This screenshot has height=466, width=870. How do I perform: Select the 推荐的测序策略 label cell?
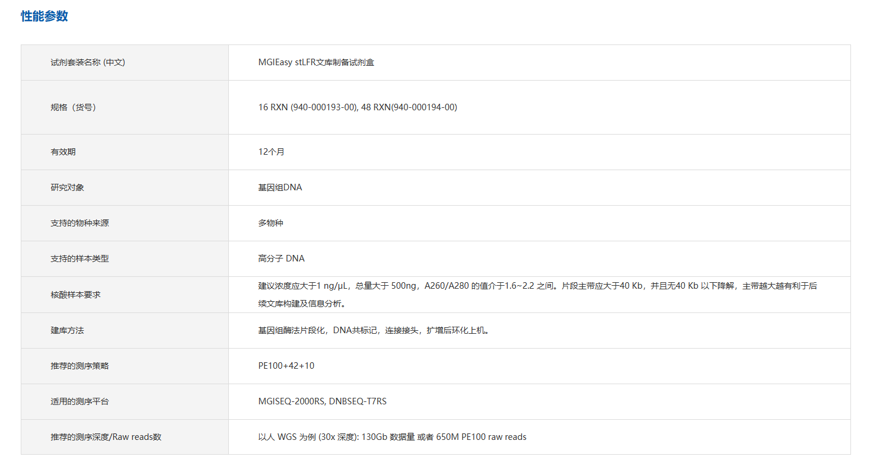click(125, 366)
